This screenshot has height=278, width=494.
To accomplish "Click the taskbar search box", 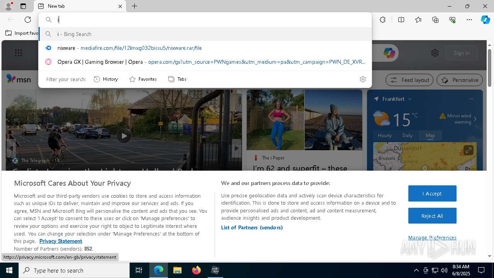I will click(74, 270).
